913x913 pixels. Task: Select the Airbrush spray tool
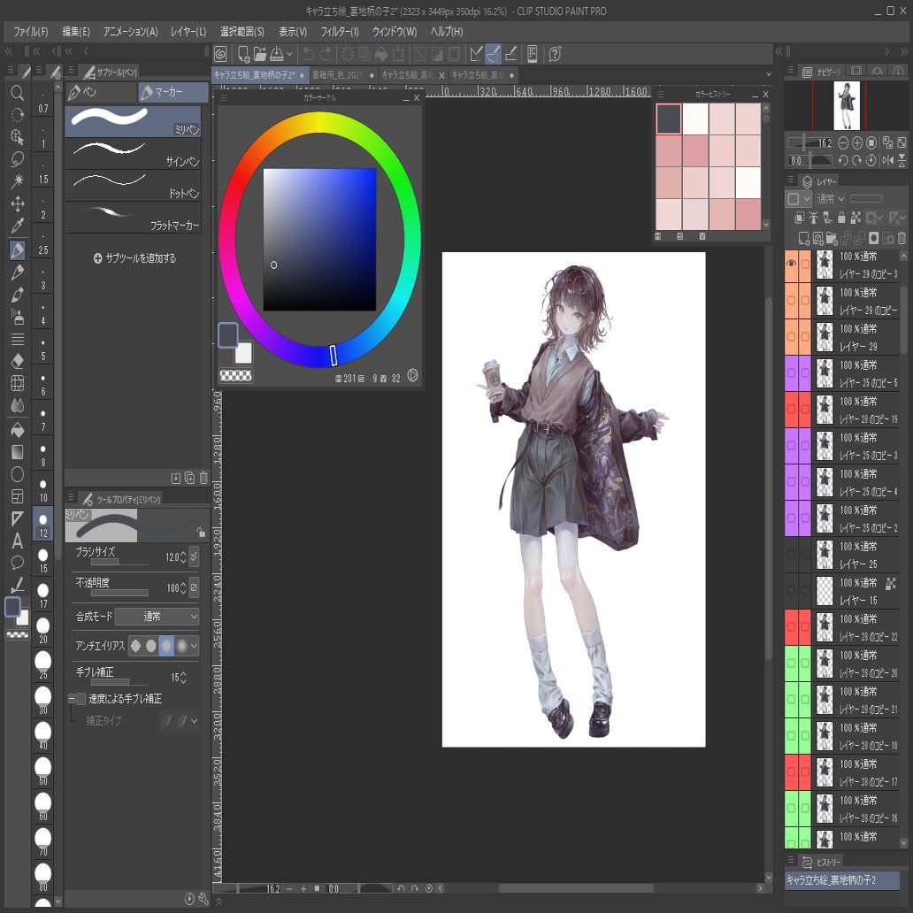coord(18,317)
